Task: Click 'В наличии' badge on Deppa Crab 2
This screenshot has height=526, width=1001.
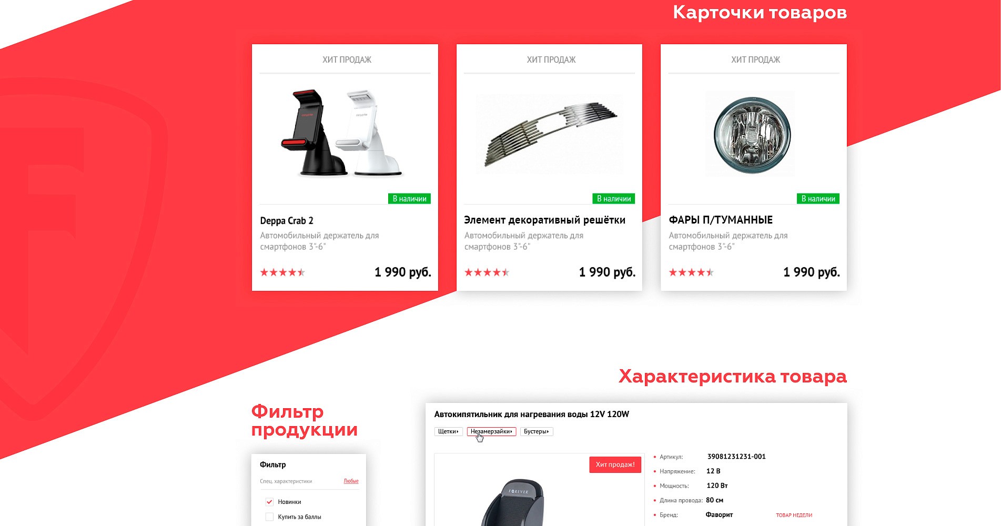Action: pyautogui.click(x=409, y=199)
